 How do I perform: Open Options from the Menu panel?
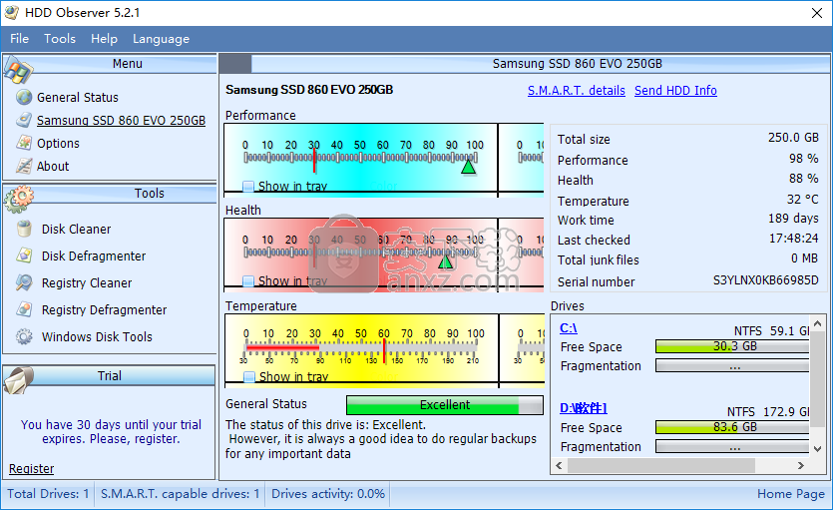(x=58, y=144)
